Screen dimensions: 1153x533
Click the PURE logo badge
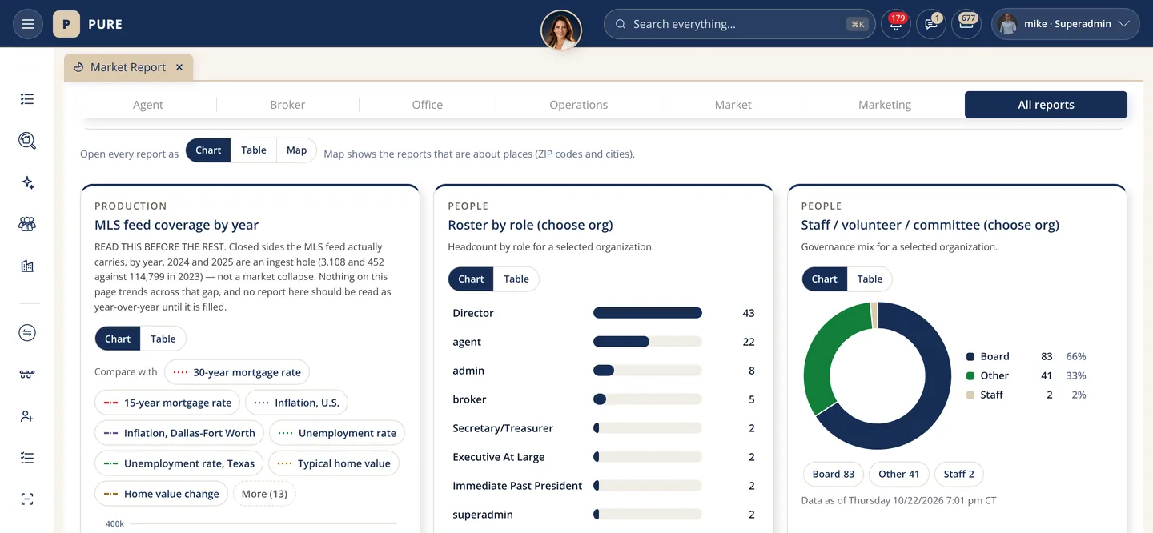[x=66, y=24]
